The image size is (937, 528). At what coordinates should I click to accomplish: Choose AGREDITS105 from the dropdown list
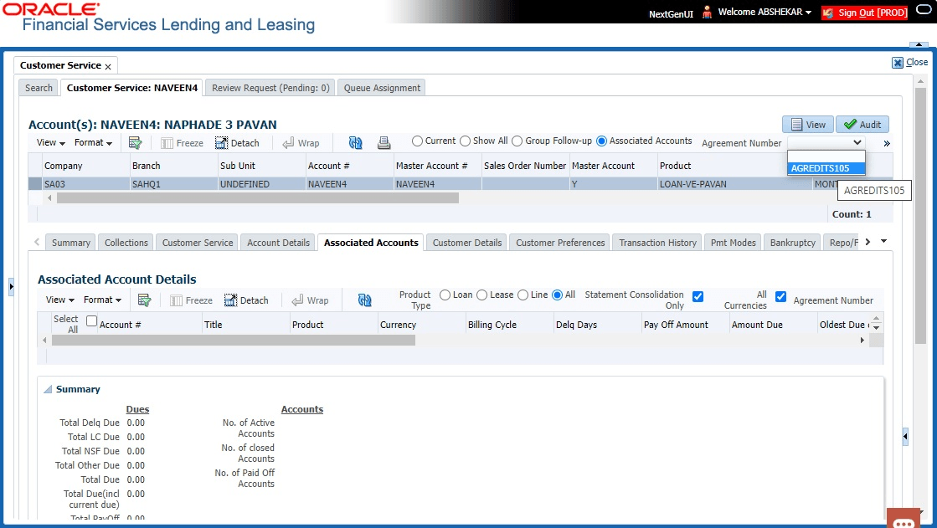(826, 168)
